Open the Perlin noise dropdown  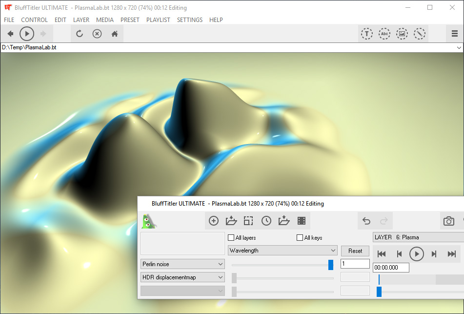(182, 264)
